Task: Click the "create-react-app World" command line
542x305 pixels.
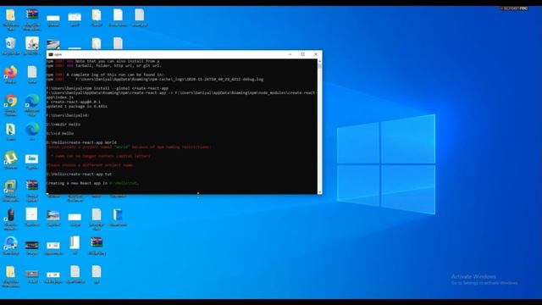Action: [81, 142]
